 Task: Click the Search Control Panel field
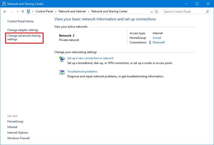pyautogui.click(x=184, y=12)
